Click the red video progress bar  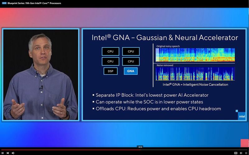point(71,150)
